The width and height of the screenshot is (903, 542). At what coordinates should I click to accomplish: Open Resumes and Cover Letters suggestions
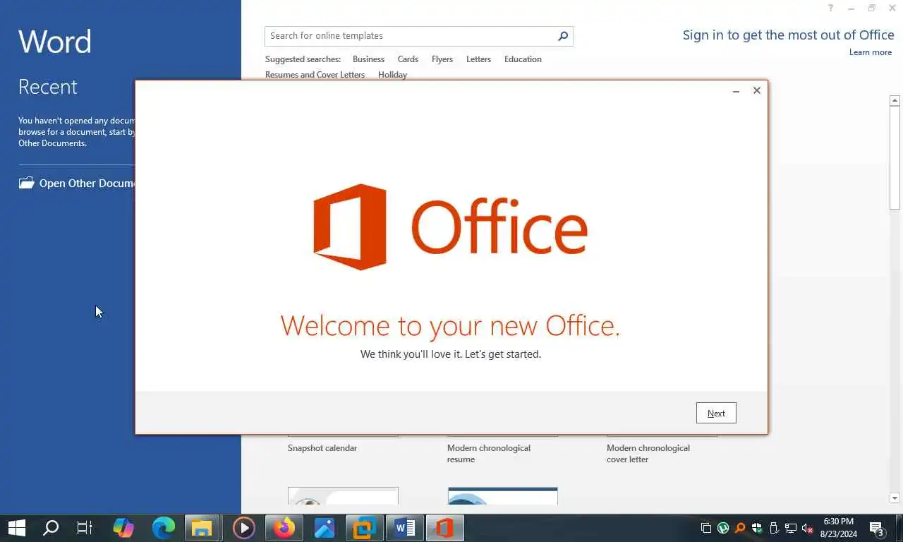315,75
